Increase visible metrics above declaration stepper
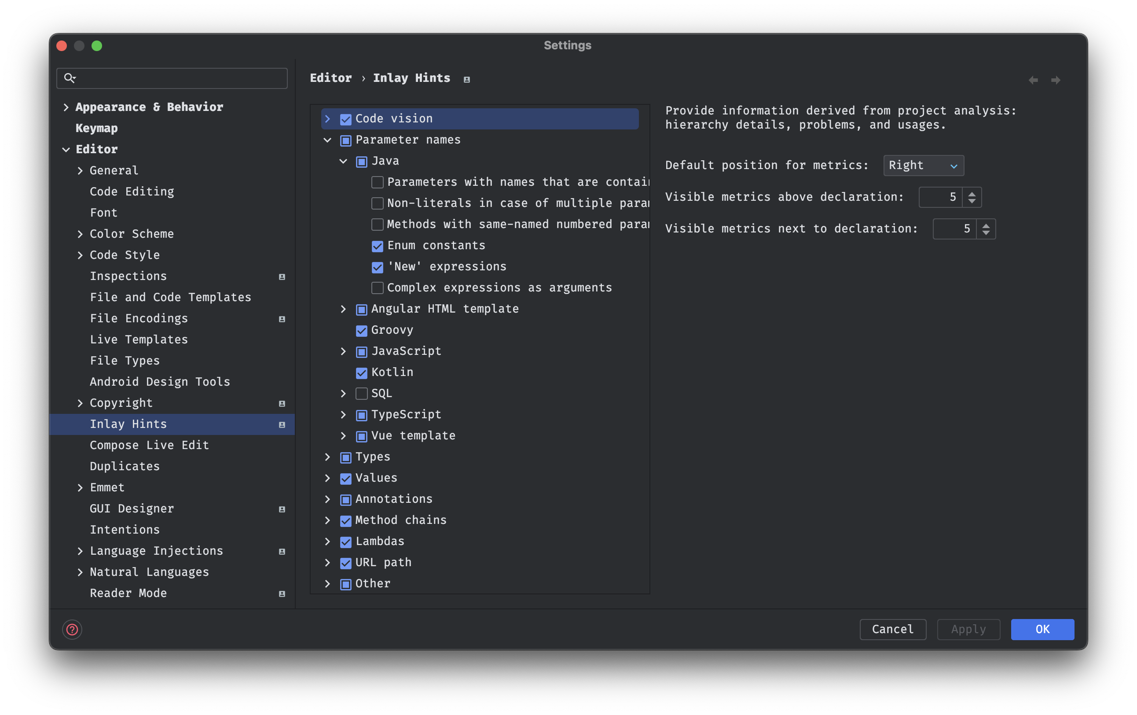1137x715 pixels. tap(972, 193)
